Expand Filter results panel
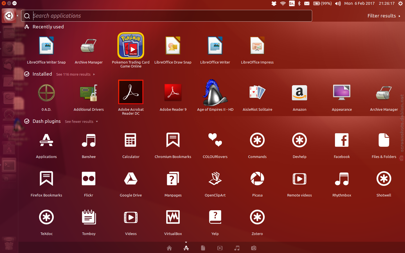 click(384, 16)
